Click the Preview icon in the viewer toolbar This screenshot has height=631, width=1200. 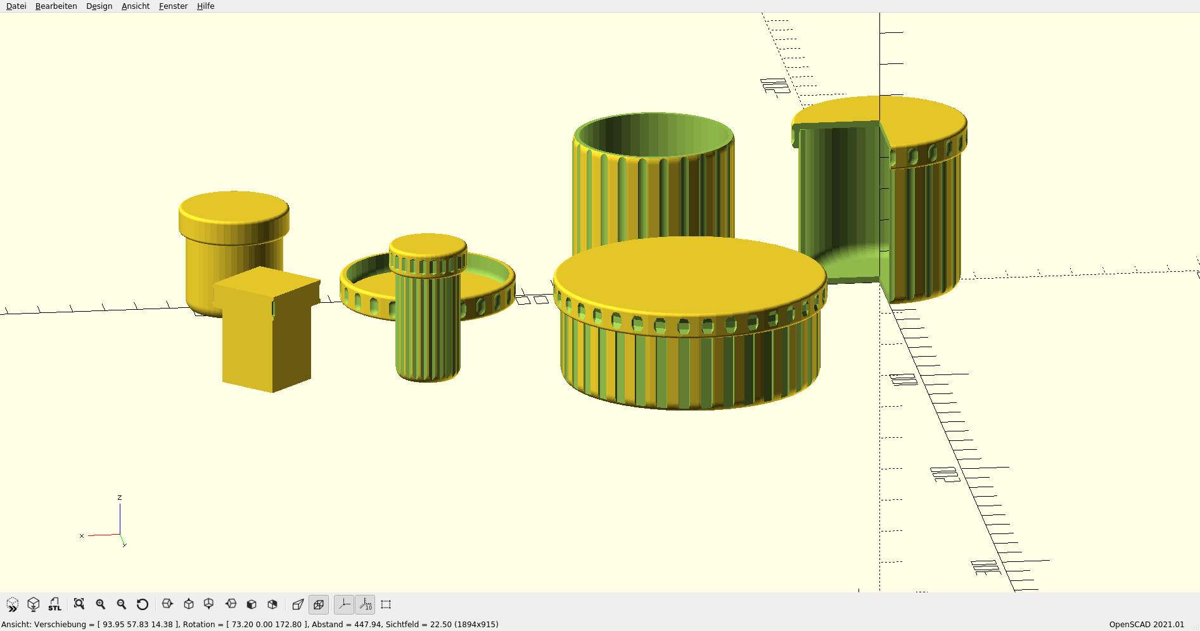[13, 604]
